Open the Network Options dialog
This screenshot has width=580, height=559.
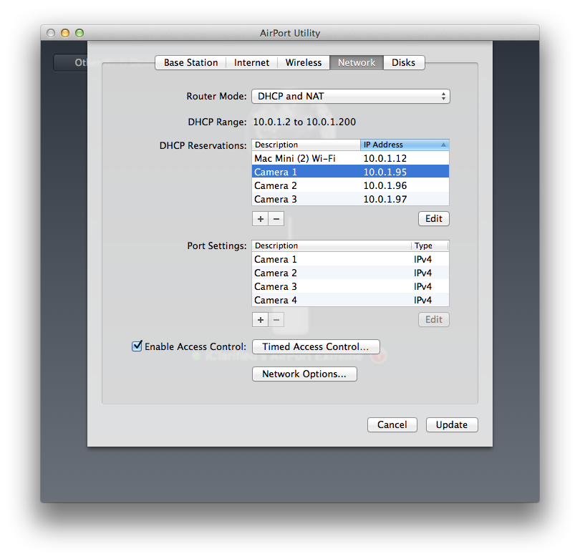(304, 374)
